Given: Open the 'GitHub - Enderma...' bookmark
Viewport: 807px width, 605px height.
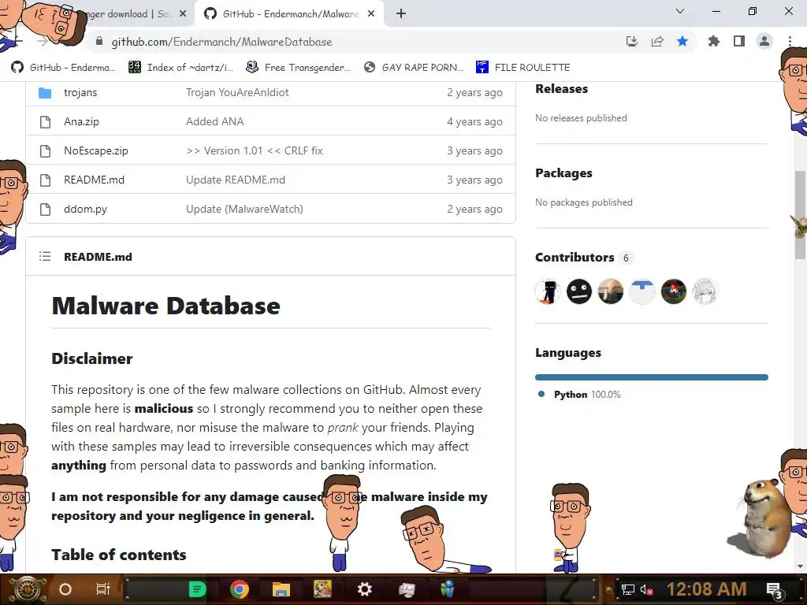Looking at the screenshot, I should tap(63, 68).
